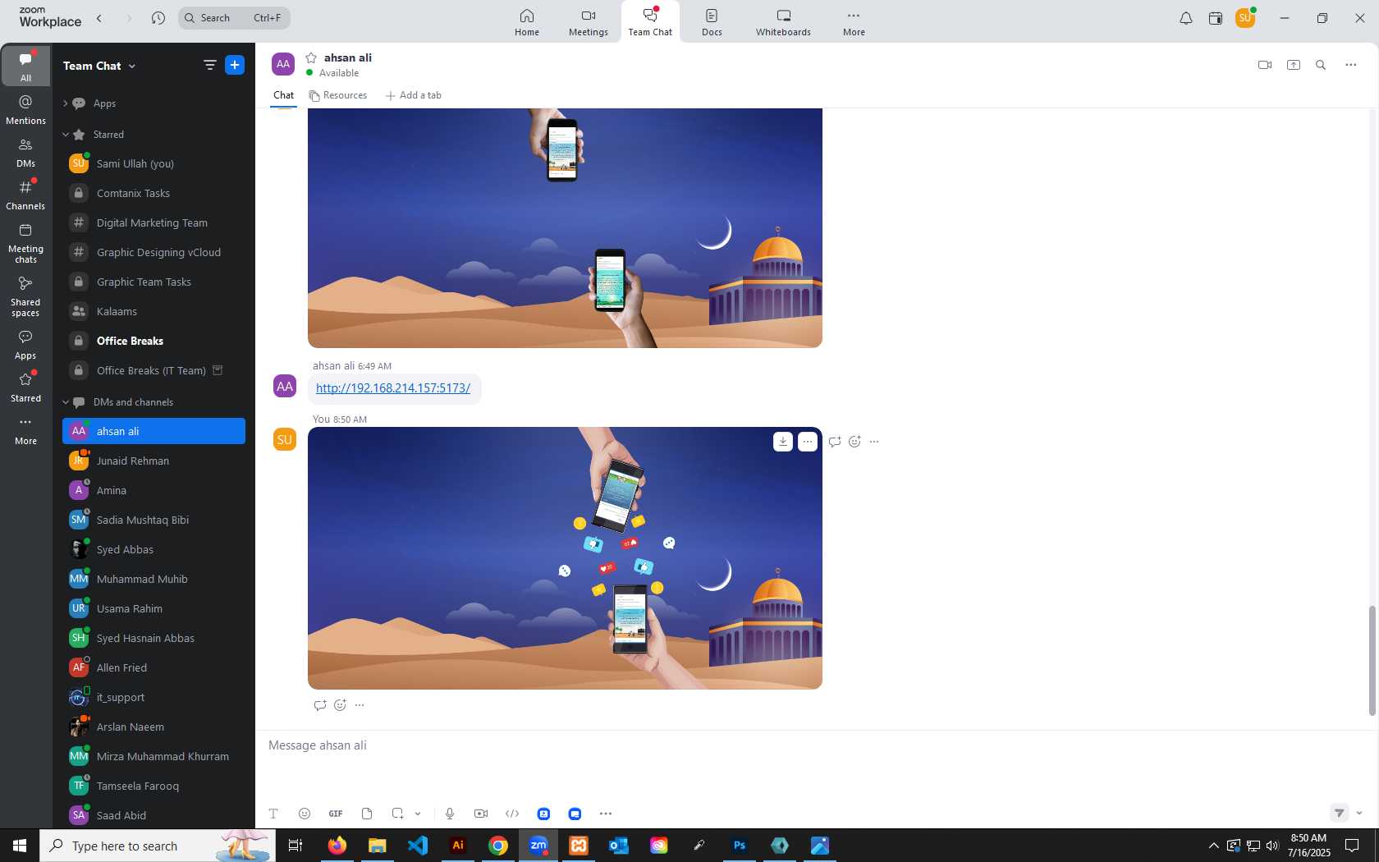Click the send message button
Image resolution: width=1379 pixels, height=862 pixels.
pos(1339,813)
